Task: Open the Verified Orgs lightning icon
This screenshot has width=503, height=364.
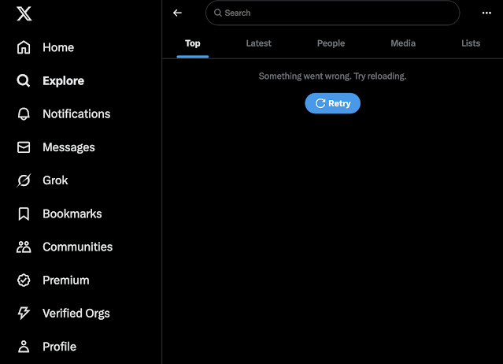Action: (24, 313)
